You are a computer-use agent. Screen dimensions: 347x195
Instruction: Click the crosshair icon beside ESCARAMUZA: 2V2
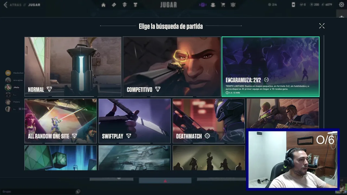coord(266,80)
